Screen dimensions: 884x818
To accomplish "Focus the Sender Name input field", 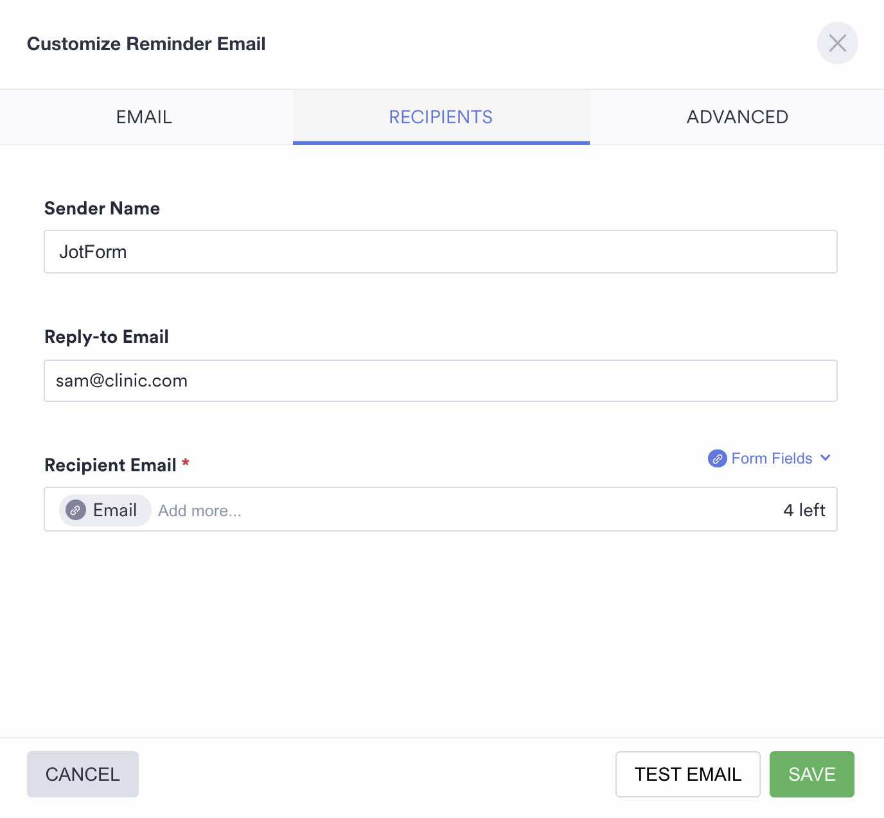I will 440,252.
